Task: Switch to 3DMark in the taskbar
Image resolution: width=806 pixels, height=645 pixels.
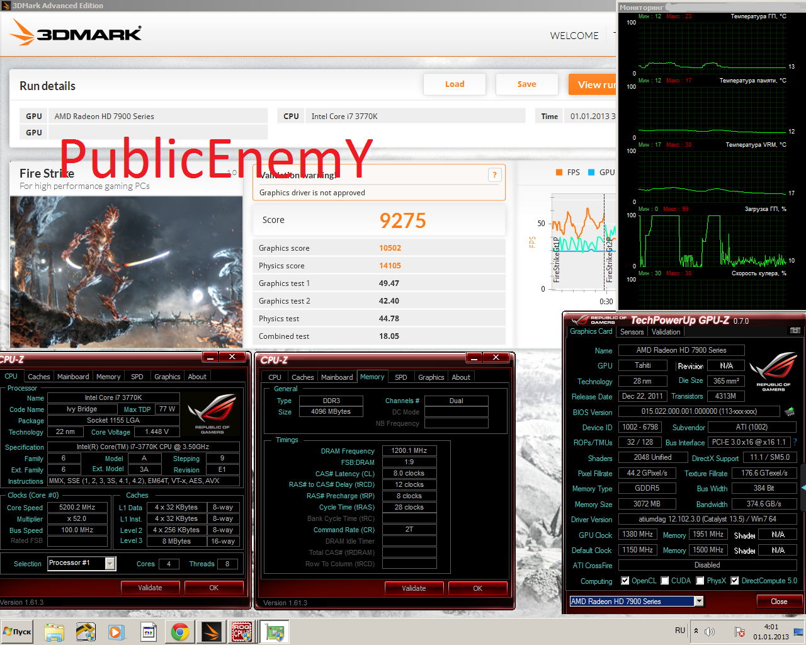Action: click(x=212, y=632)
